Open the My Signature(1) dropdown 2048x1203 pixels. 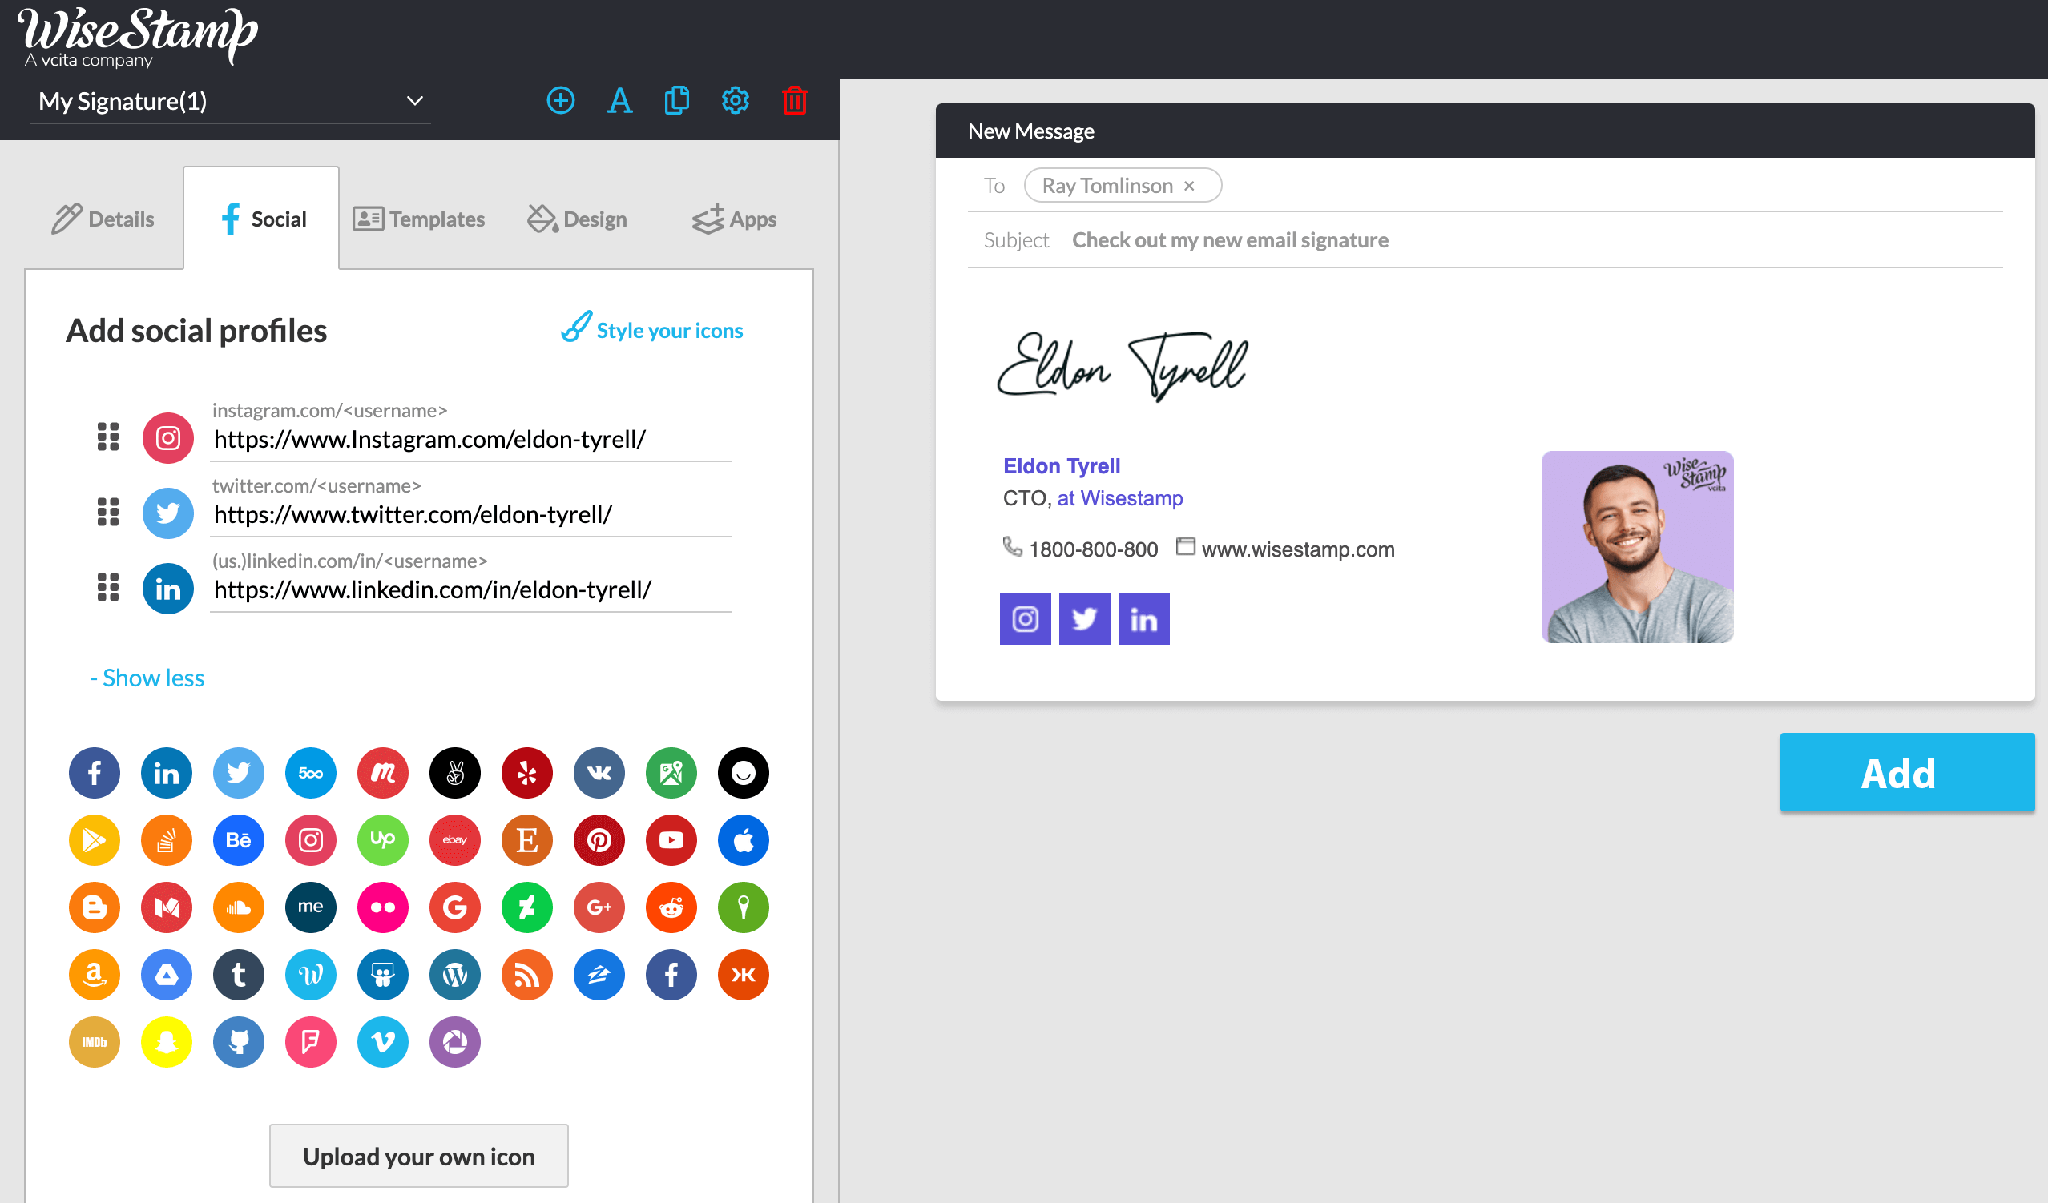click(x=231, y=102)
